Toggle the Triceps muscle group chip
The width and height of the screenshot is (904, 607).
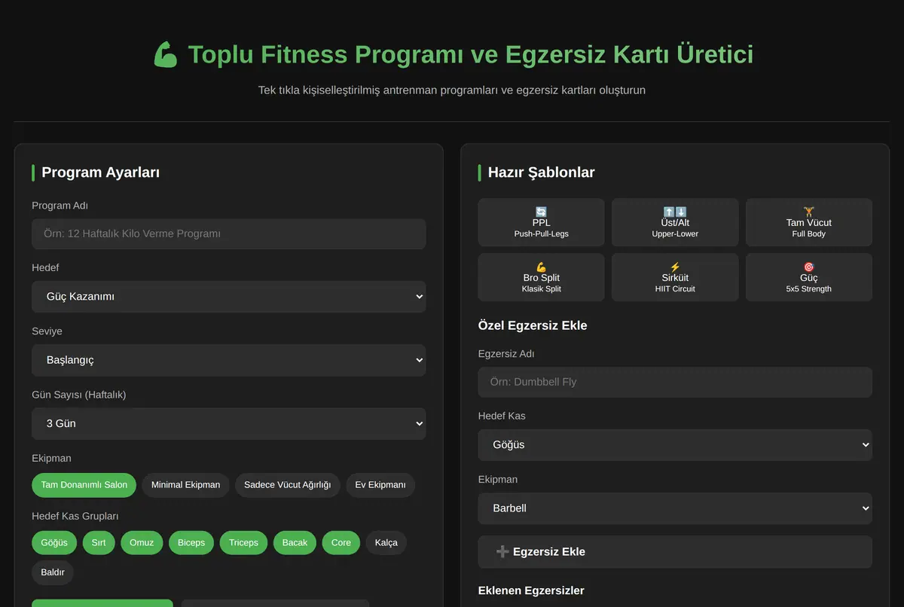click(x=243, y=542)
